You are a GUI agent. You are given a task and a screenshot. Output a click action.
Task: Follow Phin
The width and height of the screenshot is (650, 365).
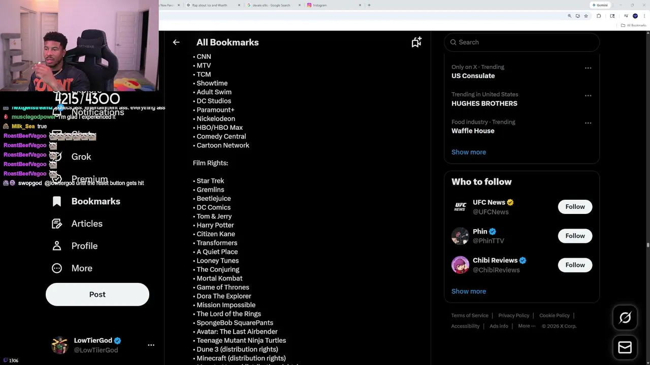pos(575,236)
